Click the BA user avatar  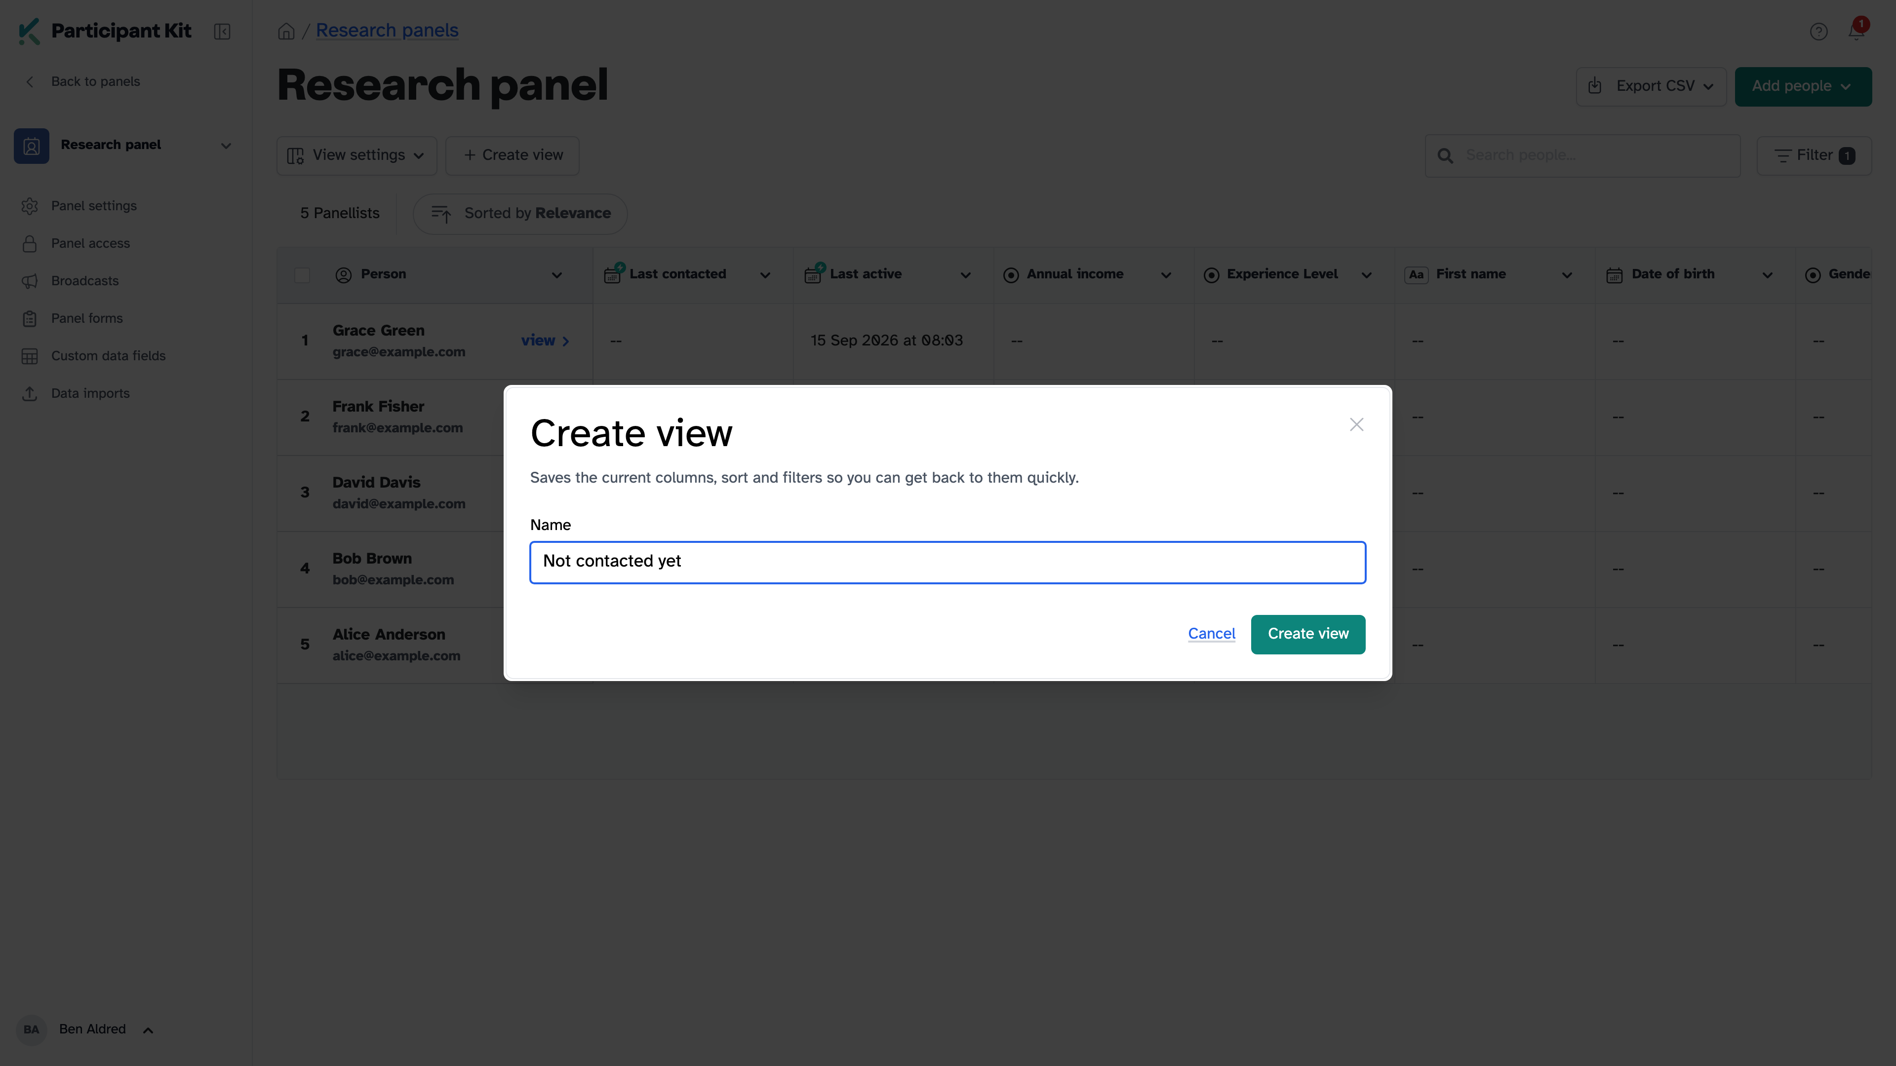[32, 1029]
